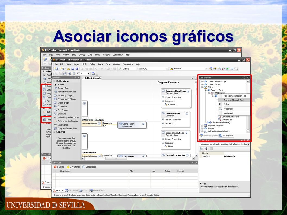The width and height of the screenshot is (287, 215).
Task: Select the Connector tool in Toolbox
Action: 62,106
